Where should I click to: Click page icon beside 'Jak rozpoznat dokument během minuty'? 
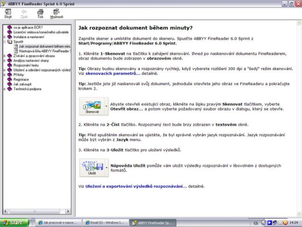pos(16,46)
